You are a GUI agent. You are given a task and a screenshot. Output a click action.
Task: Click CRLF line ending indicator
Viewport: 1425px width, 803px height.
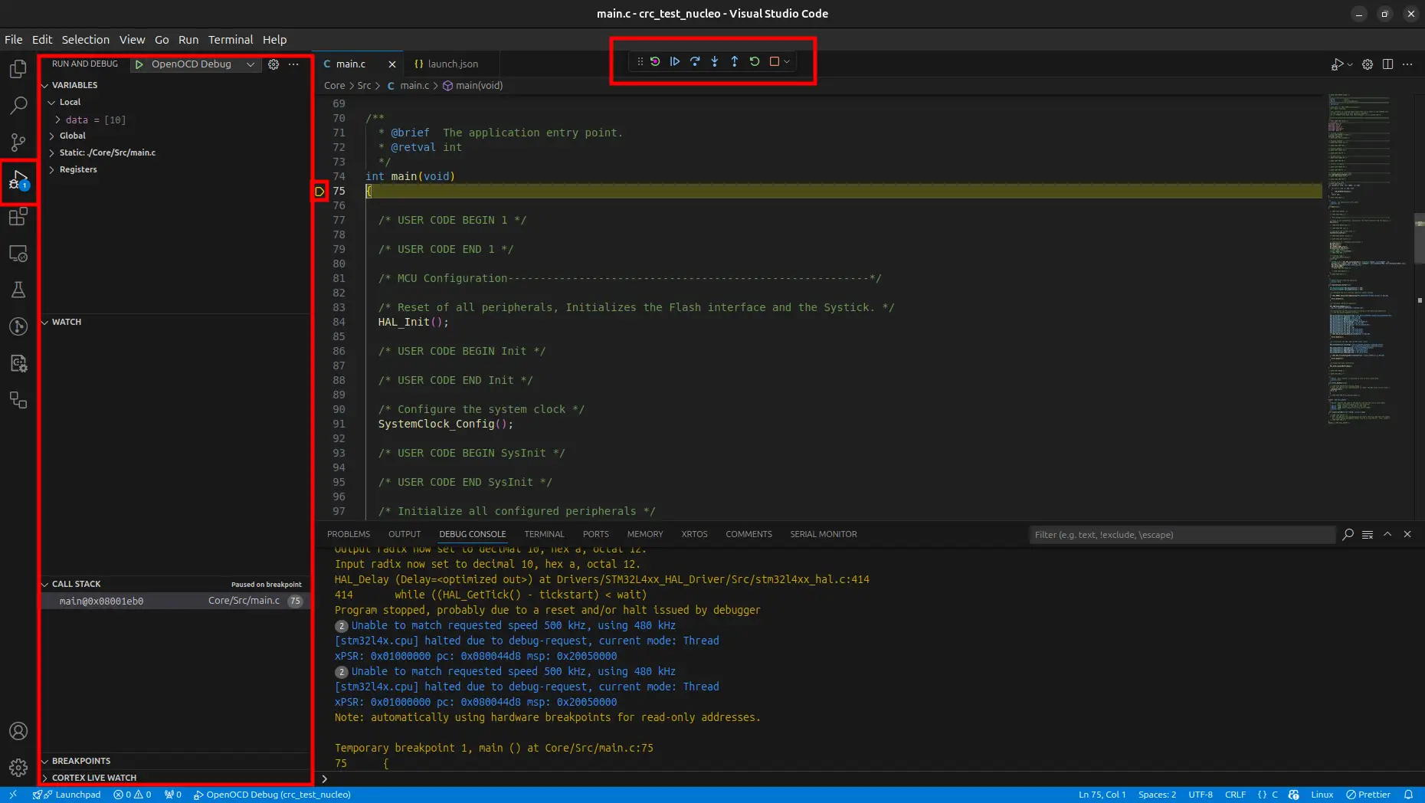click(x=1235, y=795)
